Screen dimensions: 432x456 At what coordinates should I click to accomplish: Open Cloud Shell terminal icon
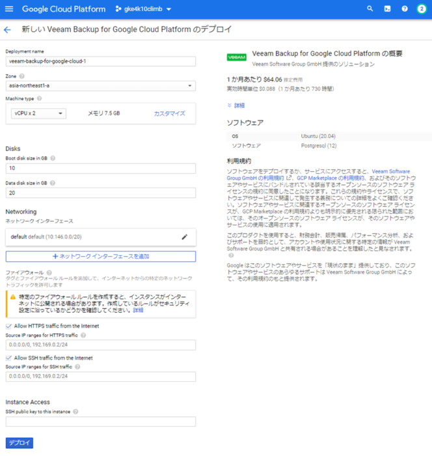click(x=388, y=9)
